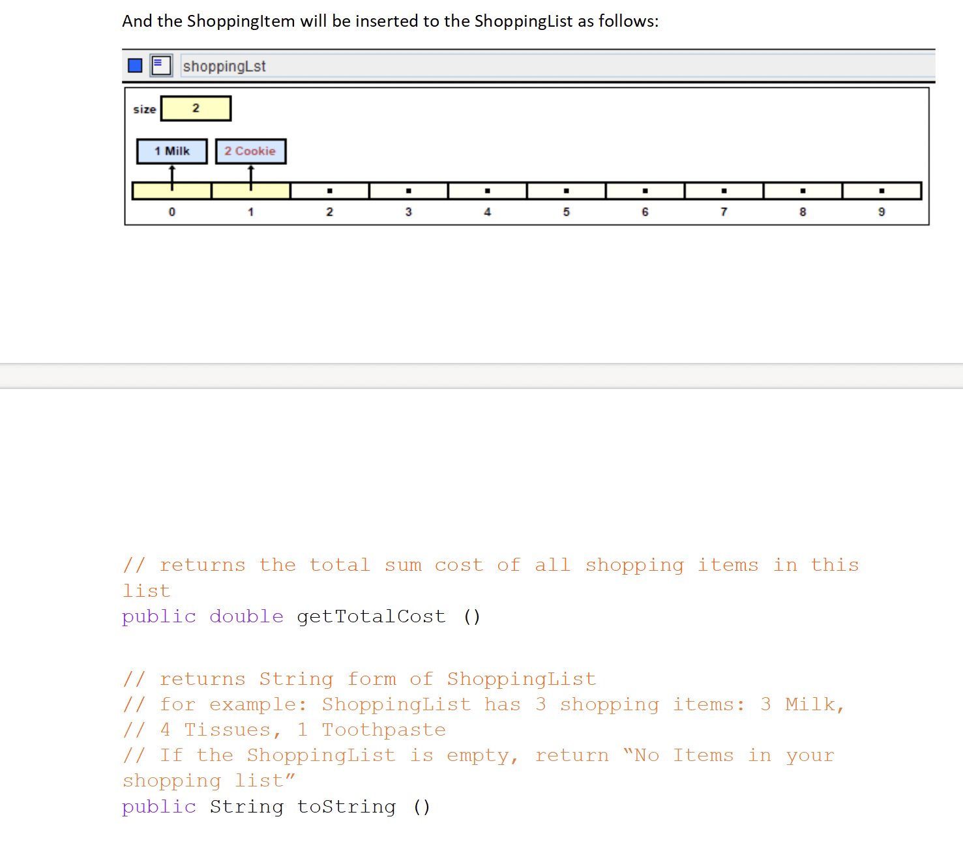This screenshot has width=963, height=864.
Task: Click the index label 3 under the array
Action: coord(408,212)
